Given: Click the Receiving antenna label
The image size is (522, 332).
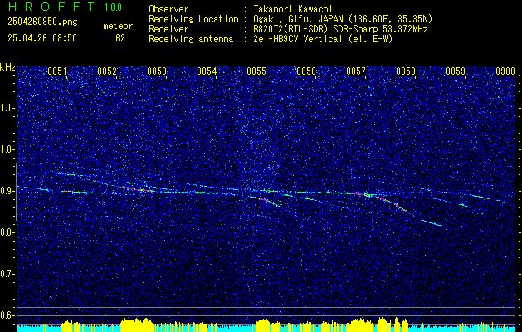Looking at the screenshot, I should [x=191, y=39].
